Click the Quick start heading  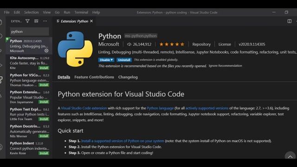tap(71, 131)
